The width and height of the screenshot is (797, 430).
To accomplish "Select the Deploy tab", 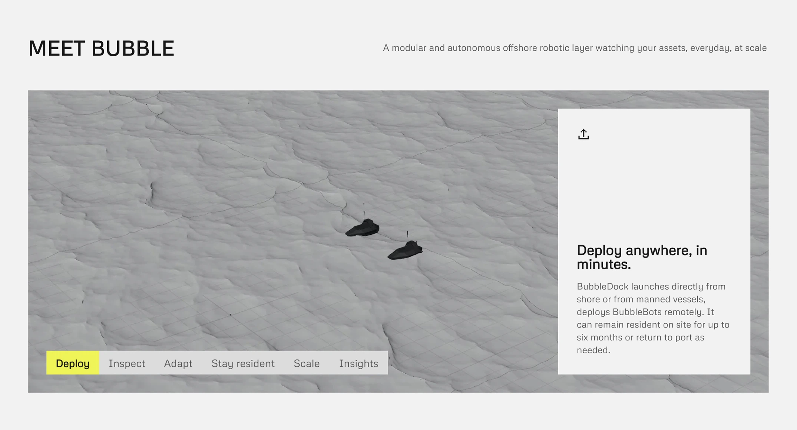I will tap(73, 363).
